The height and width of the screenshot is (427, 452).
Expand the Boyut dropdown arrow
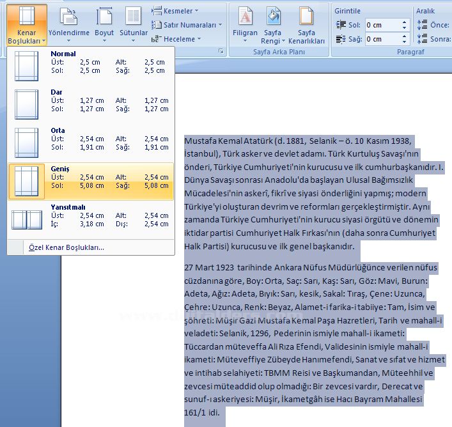click(x=104, y=41)
